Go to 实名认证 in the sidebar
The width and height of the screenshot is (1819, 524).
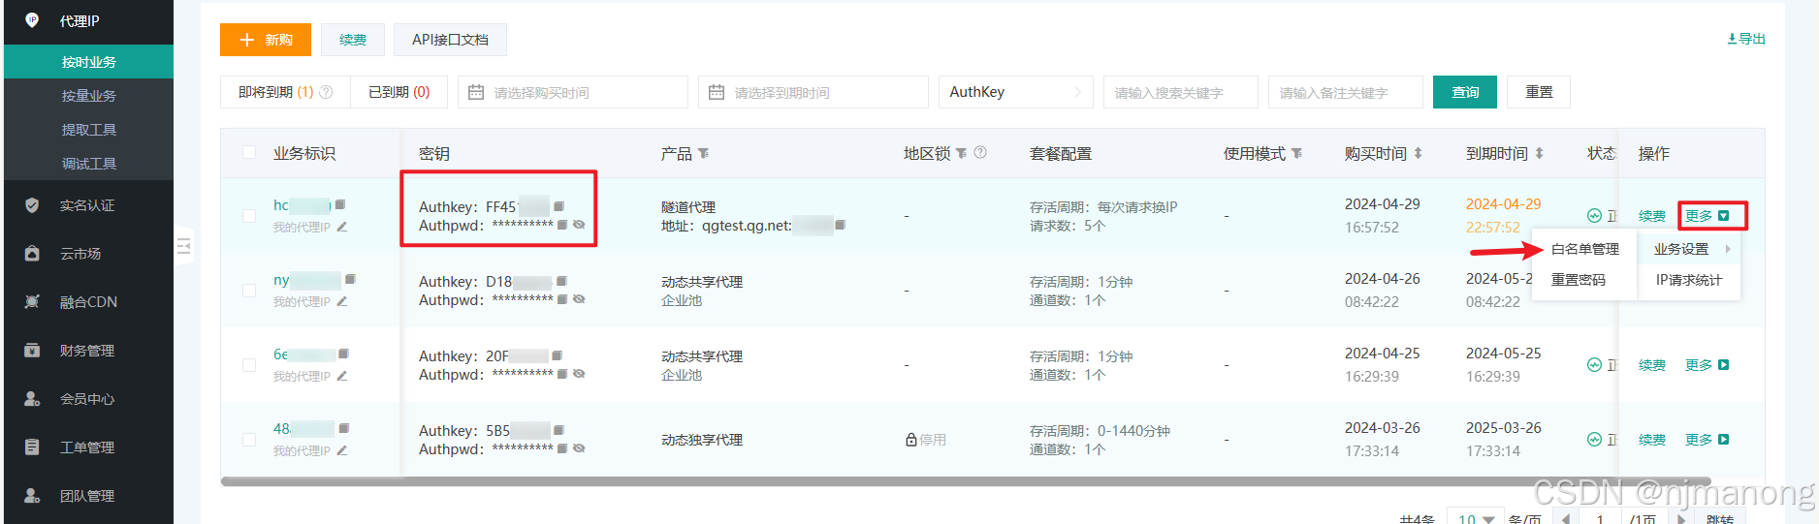coord(87,205)
